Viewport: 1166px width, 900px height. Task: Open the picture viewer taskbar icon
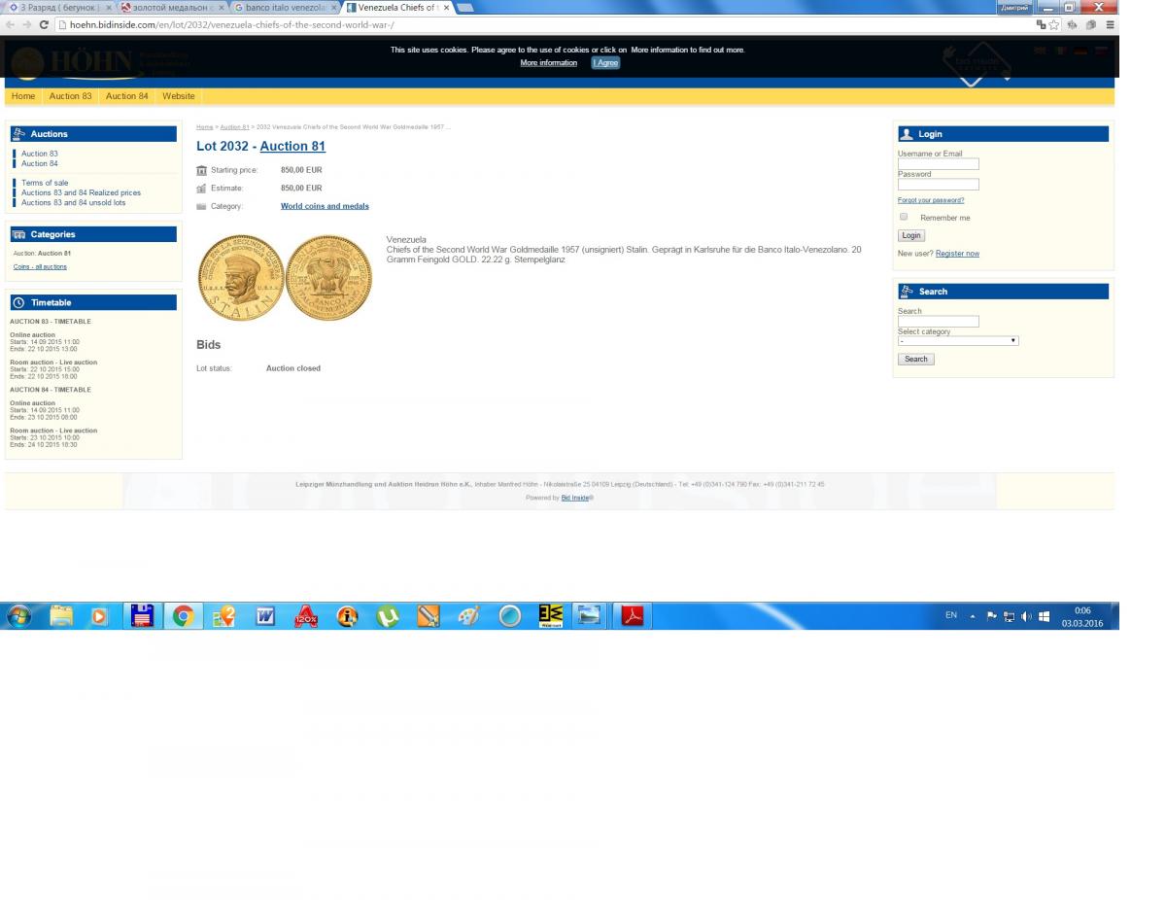tap(590, 615)
